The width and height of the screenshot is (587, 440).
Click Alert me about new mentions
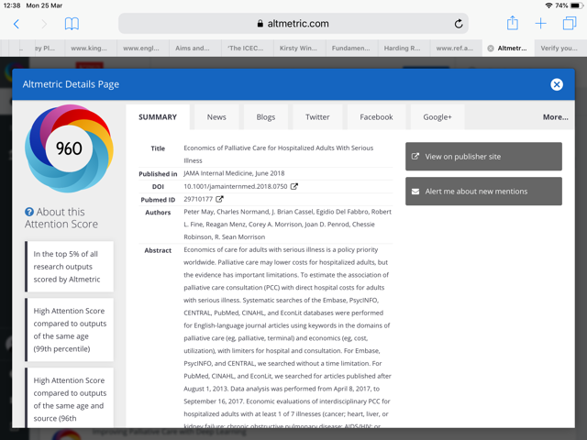[x=483, y=192]
